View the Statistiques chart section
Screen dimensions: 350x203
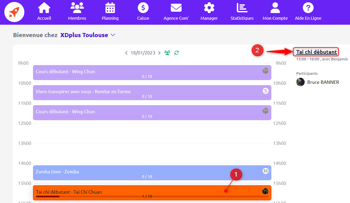coord(242,11)
